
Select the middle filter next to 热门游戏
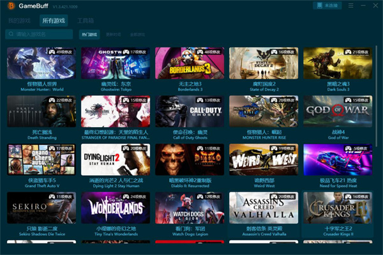114,35
